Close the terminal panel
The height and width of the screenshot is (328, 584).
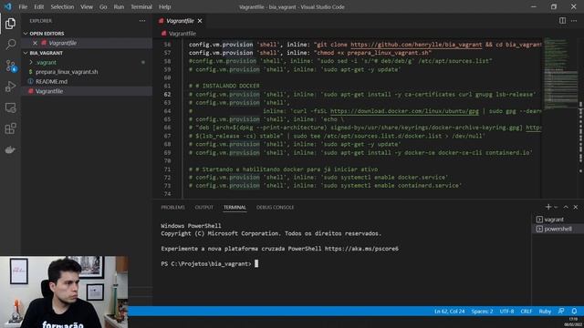pos(576,207)
